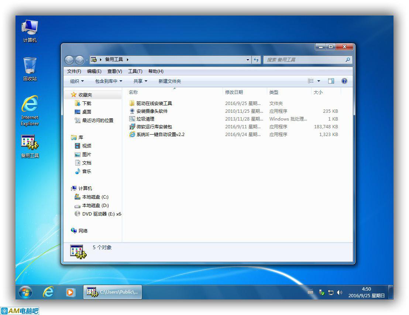Viewport: 409px width, 315px height.
Task: Open the 文件(F) menu
Action: pos(74,71)
